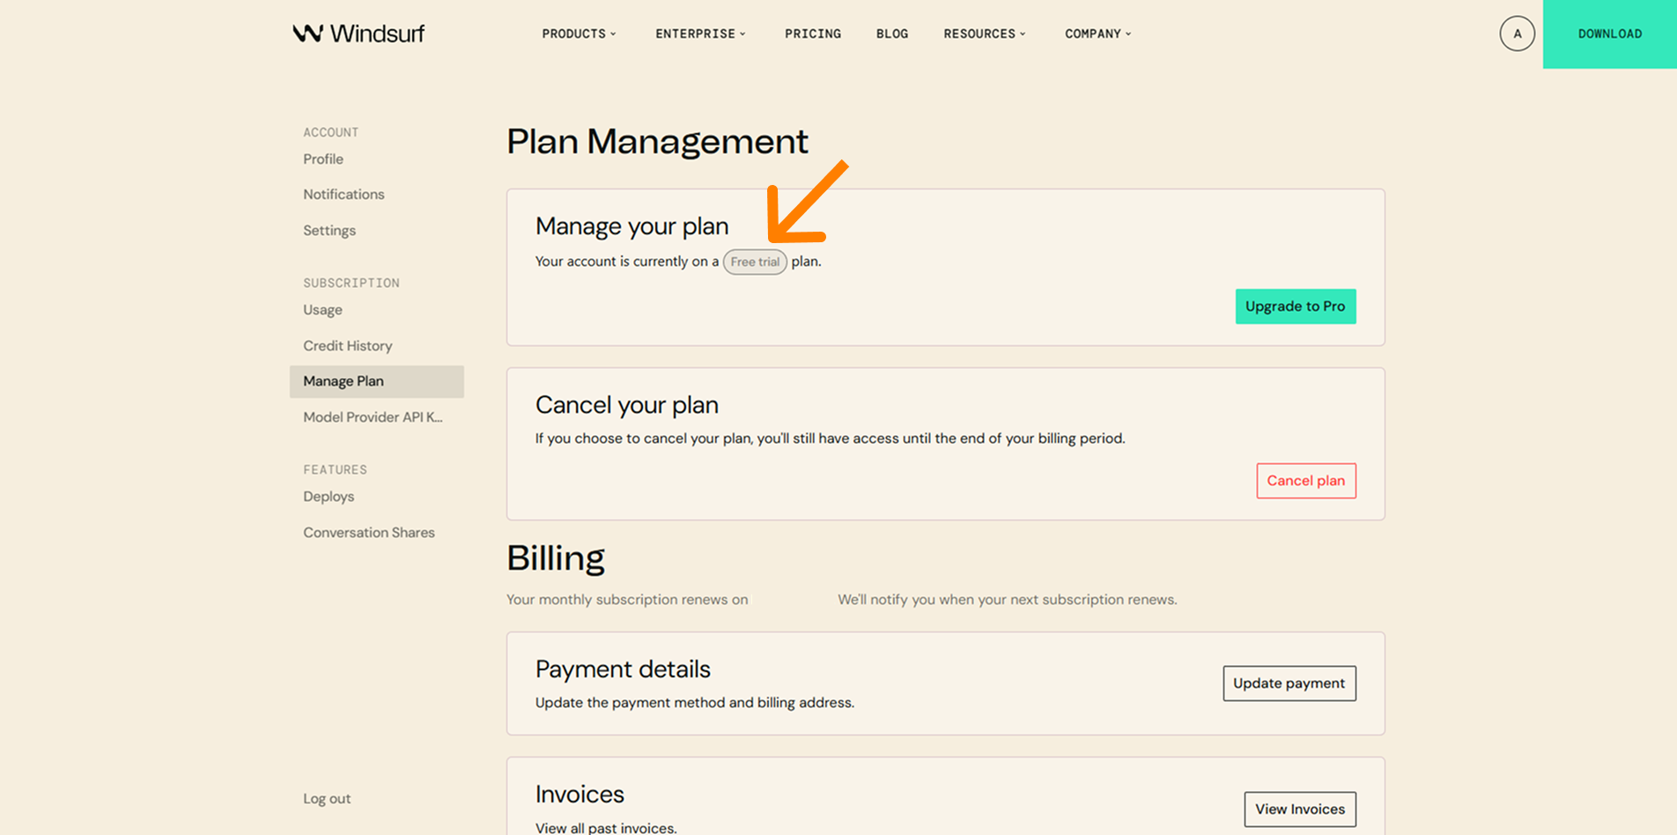Open the account avatar menu
Screen dimensions: 1677x835
tap(1517, 33)
